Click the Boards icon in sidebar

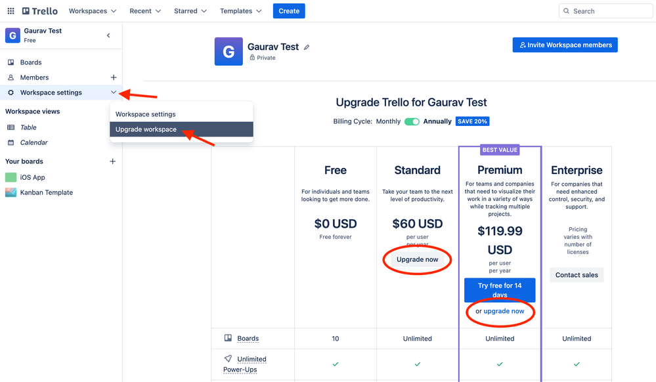[11, 62]
